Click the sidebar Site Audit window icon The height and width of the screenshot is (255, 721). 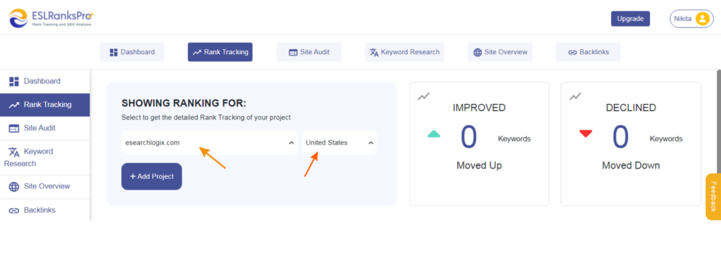pos(14,129)
